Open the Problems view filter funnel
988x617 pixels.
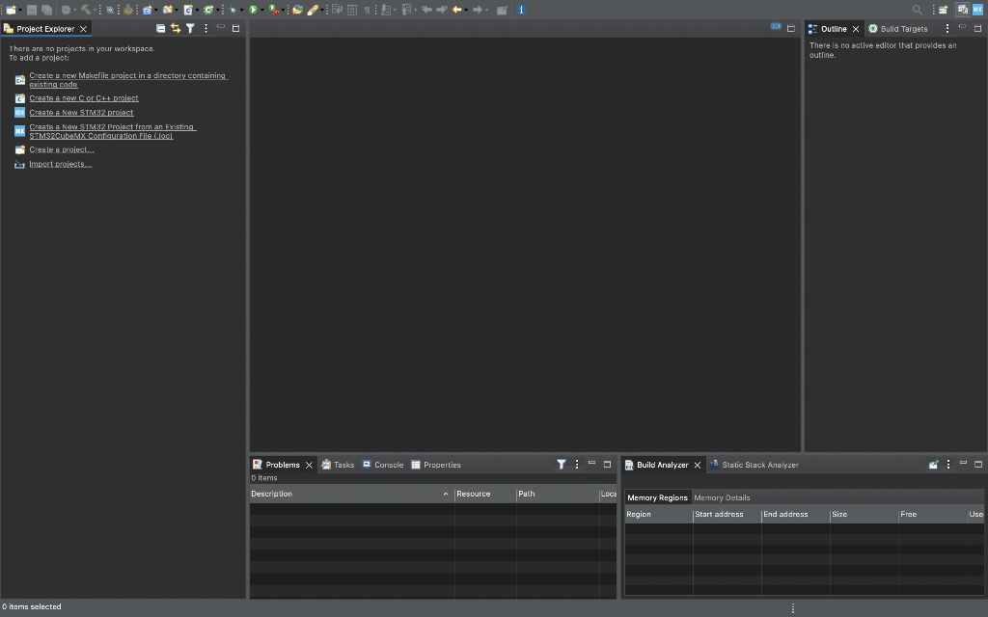click(x=561, y=464)
